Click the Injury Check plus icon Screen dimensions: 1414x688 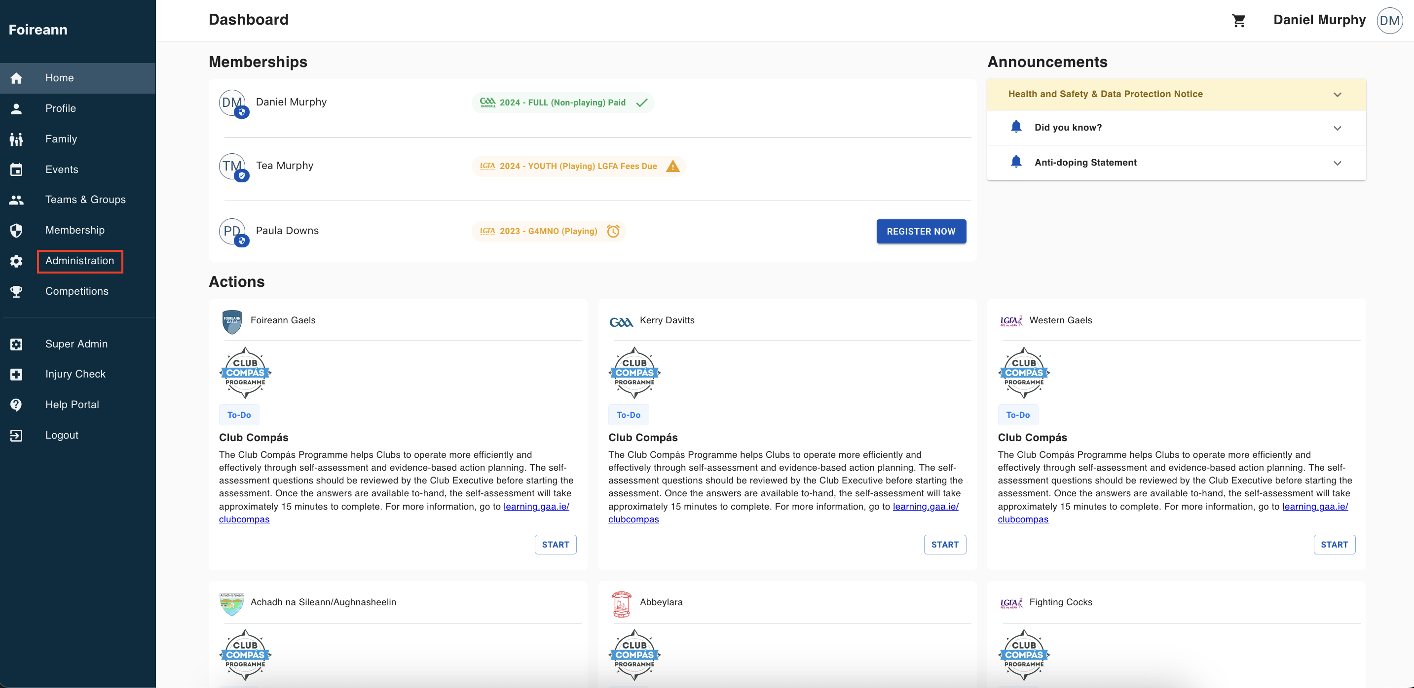[16, 375]
